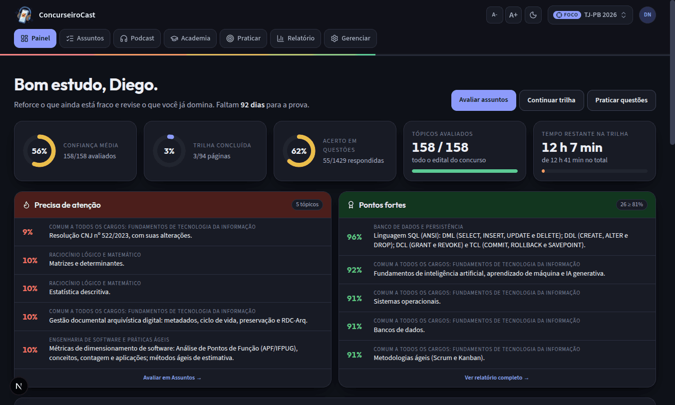Screen dimensions: 675x405
Task: Toggle dark mode moon icon
Action: [x=533, y=15]
